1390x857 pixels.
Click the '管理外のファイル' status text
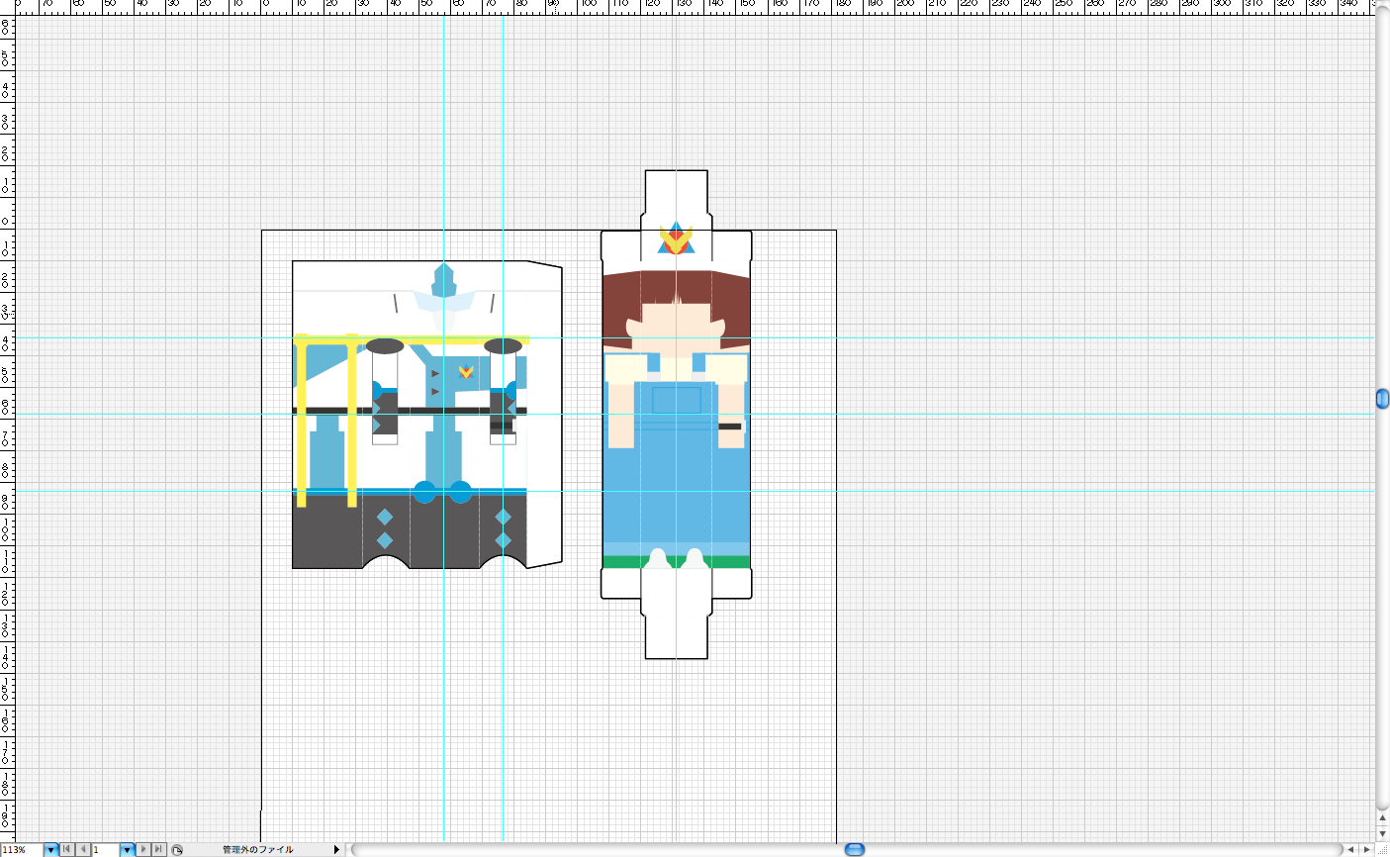258,849
